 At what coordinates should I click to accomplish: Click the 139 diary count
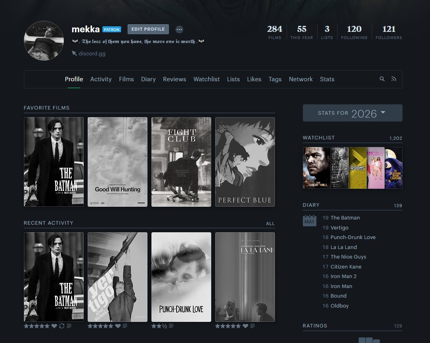tap(398, 205)
